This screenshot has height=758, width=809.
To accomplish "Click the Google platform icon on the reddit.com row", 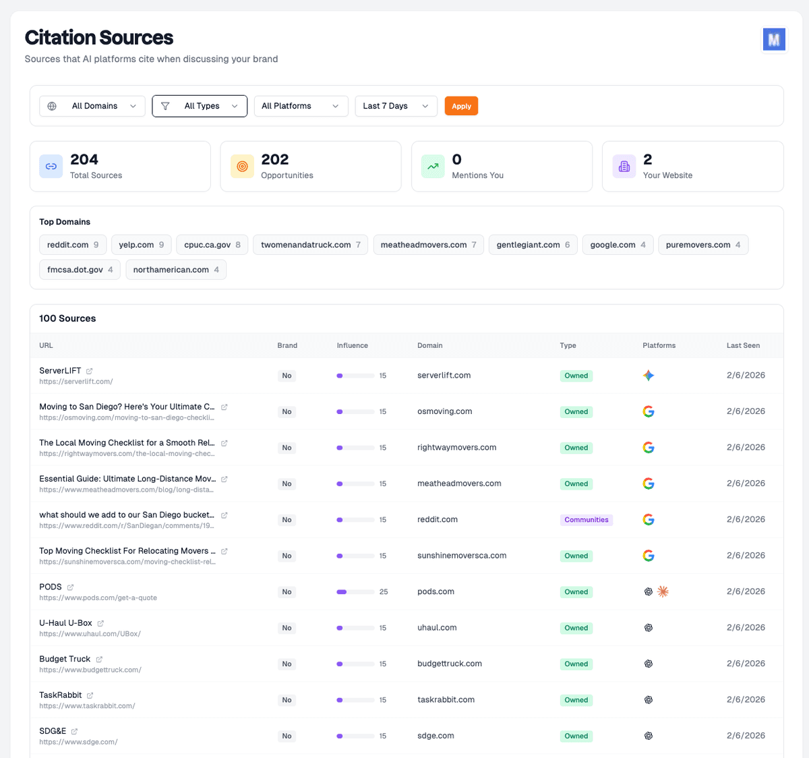I will pos(648,519).
